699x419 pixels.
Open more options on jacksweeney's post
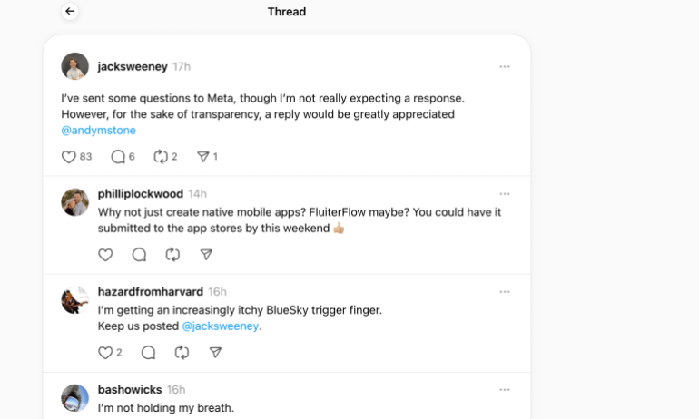pyautogui.click(x=505, y=66)
